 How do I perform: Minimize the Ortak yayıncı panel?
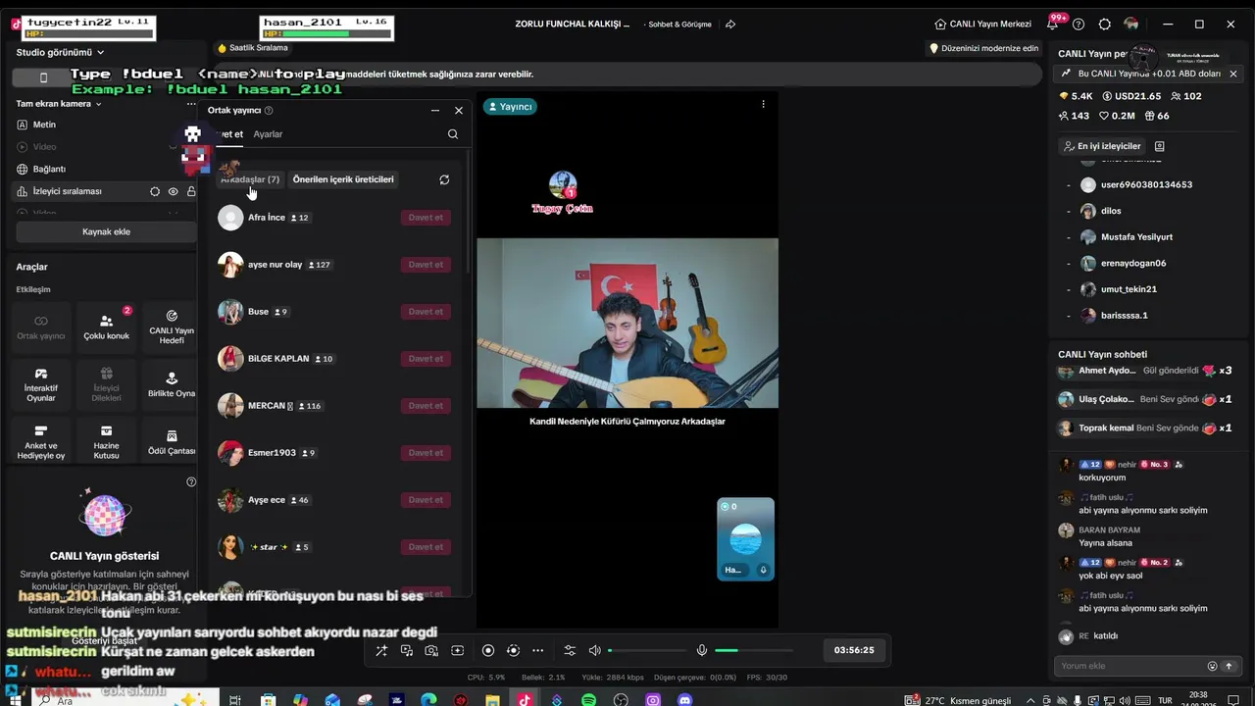pos(435,111)
